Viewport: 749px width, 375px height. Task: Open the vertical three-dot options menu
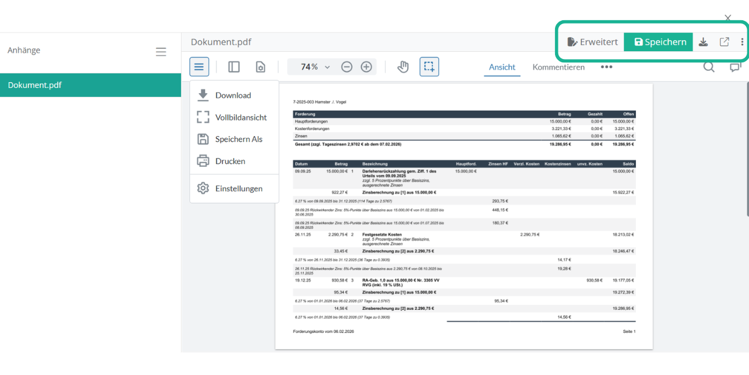click(742, 42)
